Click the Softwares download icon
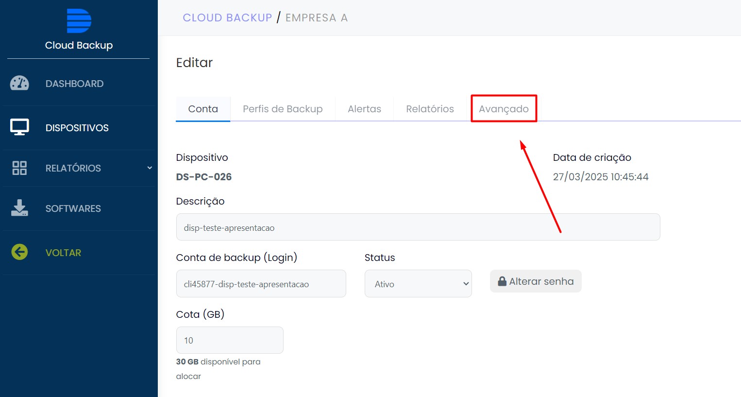Screen dimensions: 741x397 [19, 208]
